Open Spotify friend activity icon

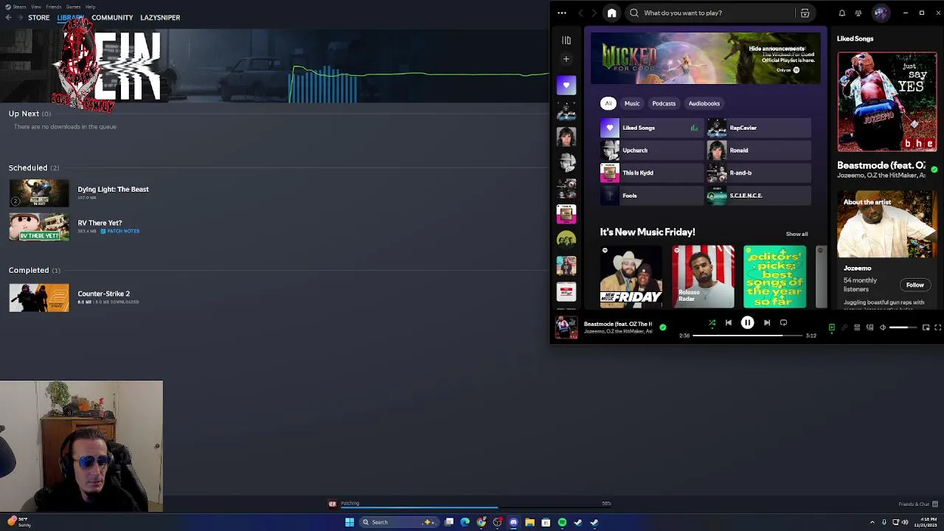(858, 13)
